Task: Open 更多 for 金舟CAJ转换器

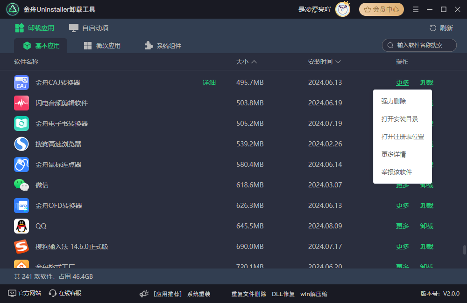Action: coord(403,83)
